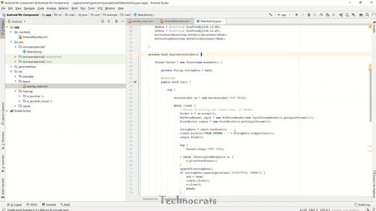
Task: Click the CRLF line separator status entry
Action: click(313, 210)
